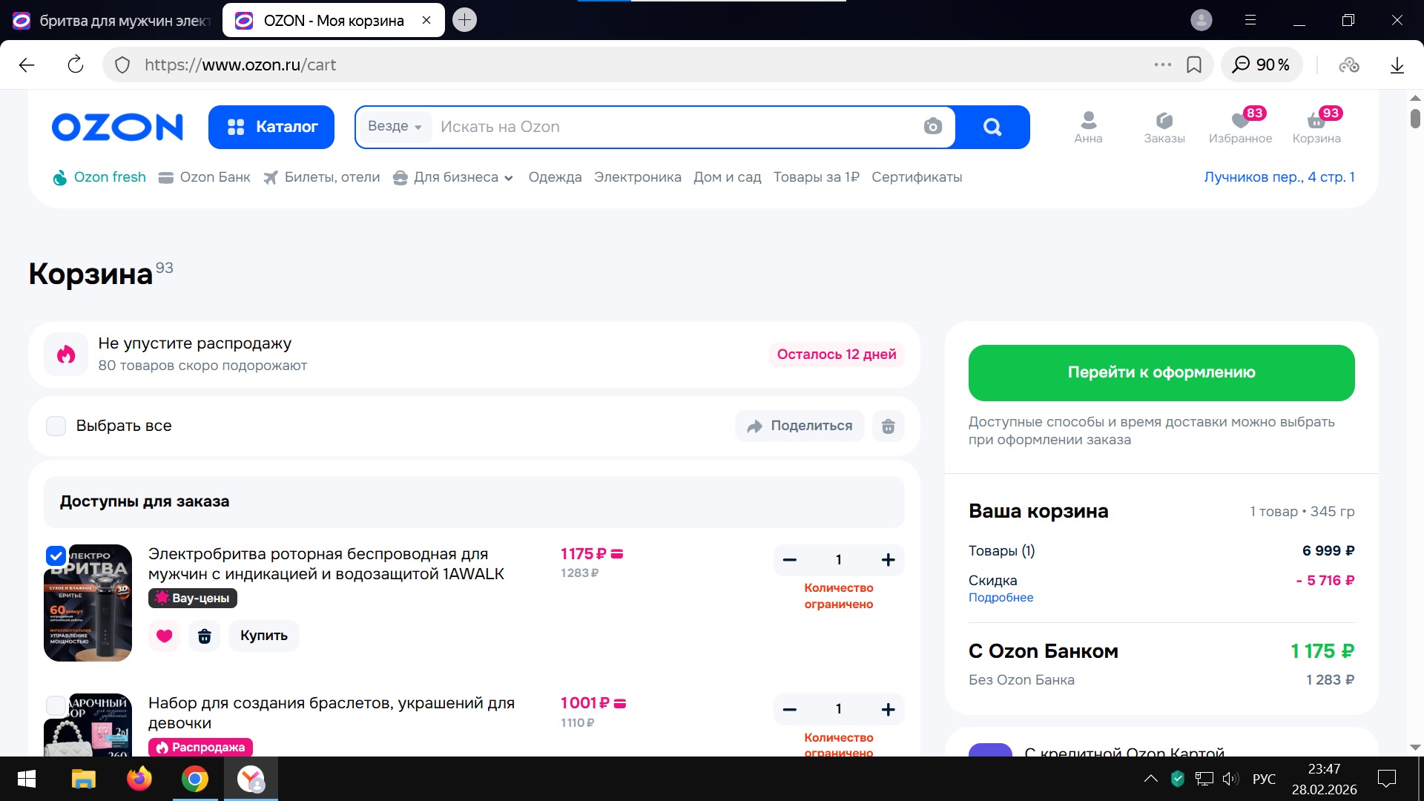This screenshot has height=801, width=1424.
Task: Click the camera image search icon
Action: [932, 127]
